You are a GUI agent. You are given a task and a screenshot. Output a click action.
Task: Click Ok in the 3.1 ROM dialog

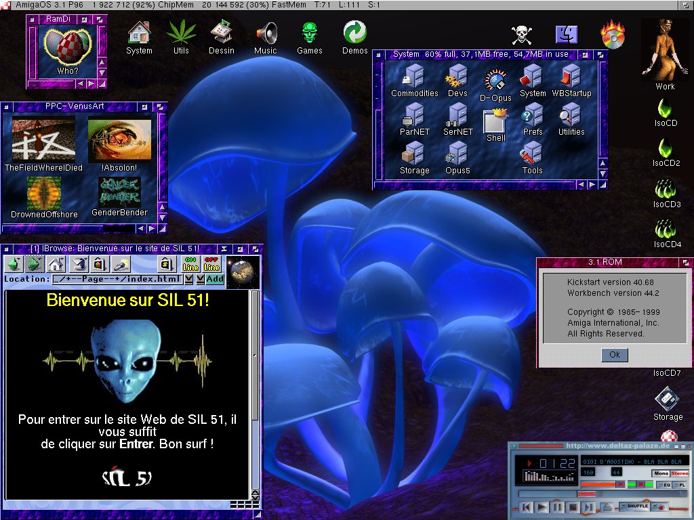tap(614, 355)
